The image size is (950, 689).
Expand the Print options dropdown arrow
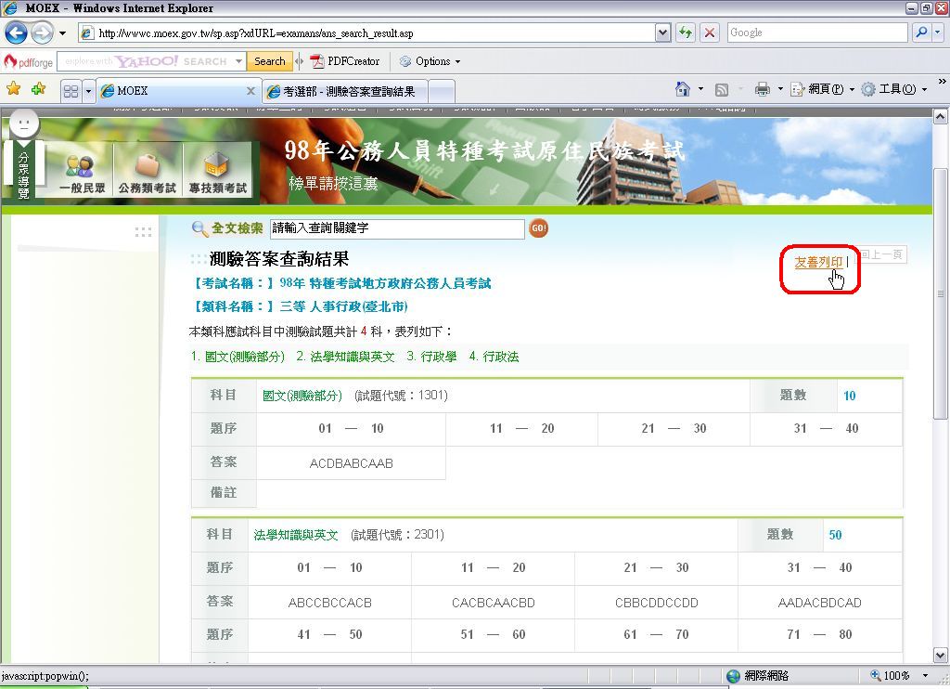tap(780, 89)
